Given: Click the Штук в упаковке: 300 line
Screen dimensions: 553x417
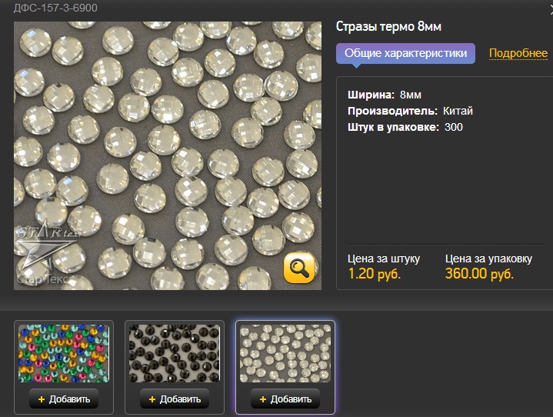Looking at the screenshot, I should click(405, 127).
